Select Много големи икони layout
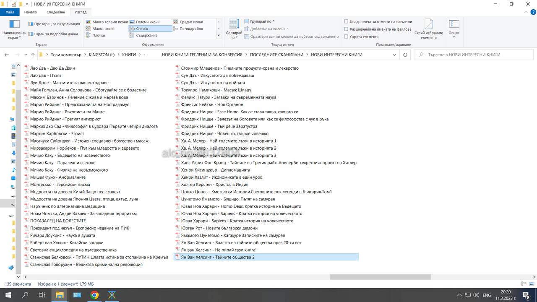537x302 pixels. coord(107,22)
